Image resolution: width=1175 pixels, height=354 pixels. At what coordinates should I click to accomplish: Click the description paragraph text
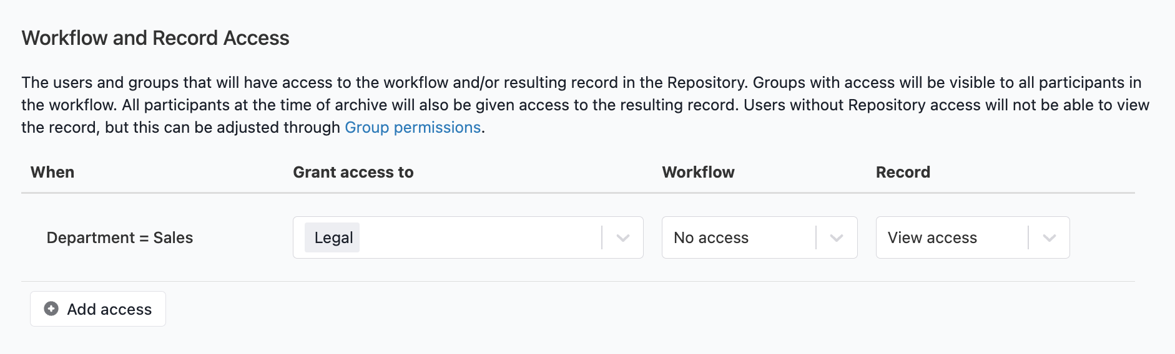tap(586, 105)
